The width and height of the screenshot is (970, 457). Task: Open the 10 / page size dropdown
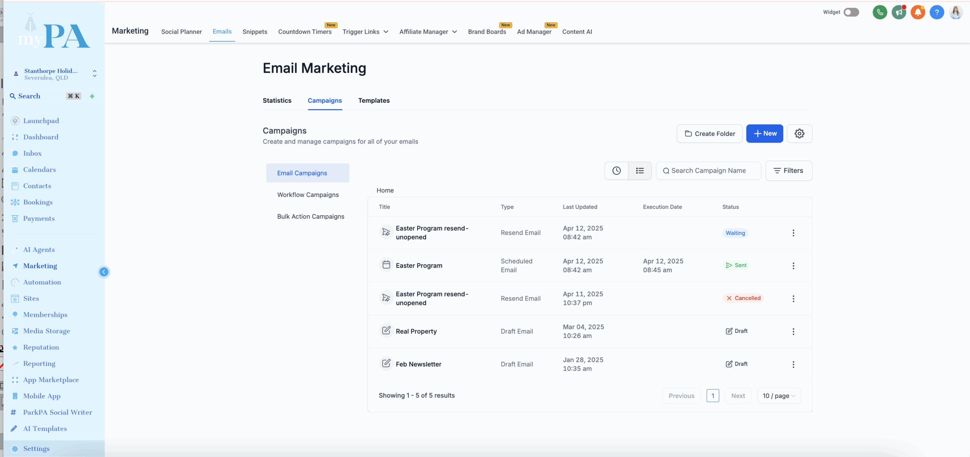tap(779, 396)
